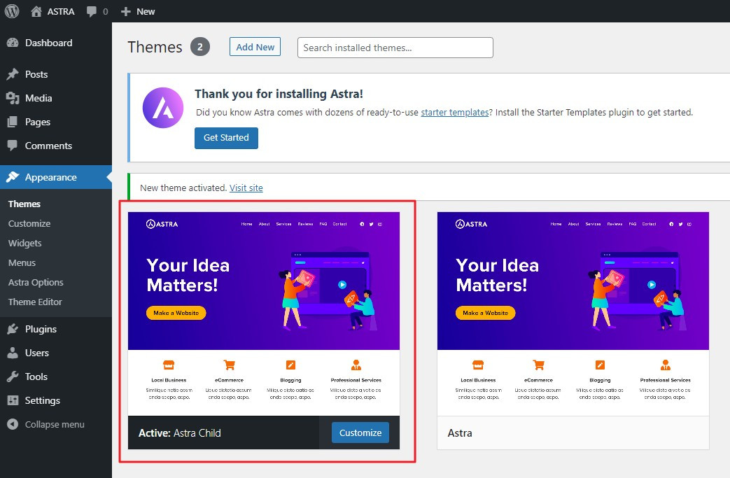Click the Plugins plug icon
The height and width of the screenshot is (478, 730).
[x=13, y=329]
